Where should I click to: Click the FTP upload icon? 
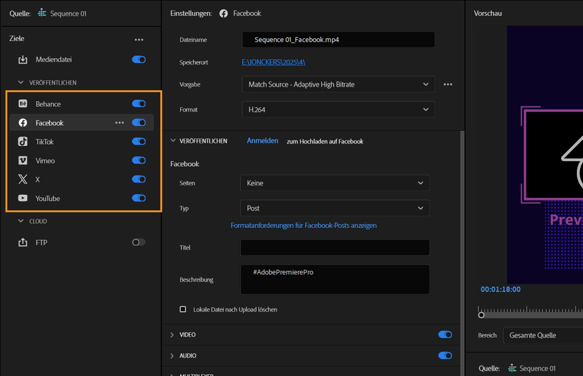pos(23,242)
